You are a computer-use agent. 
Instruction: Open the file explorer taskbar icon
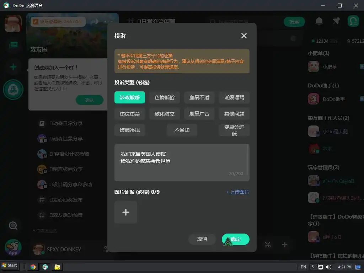click(x=57, y=267)
